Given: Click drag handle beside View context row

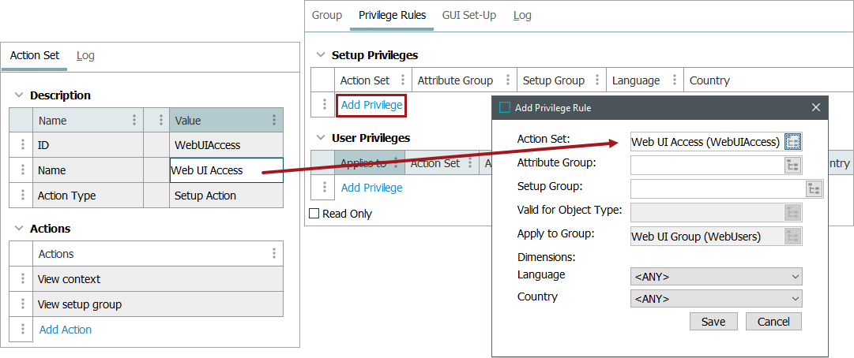Looking at the screenshot, I should point(23,279).
